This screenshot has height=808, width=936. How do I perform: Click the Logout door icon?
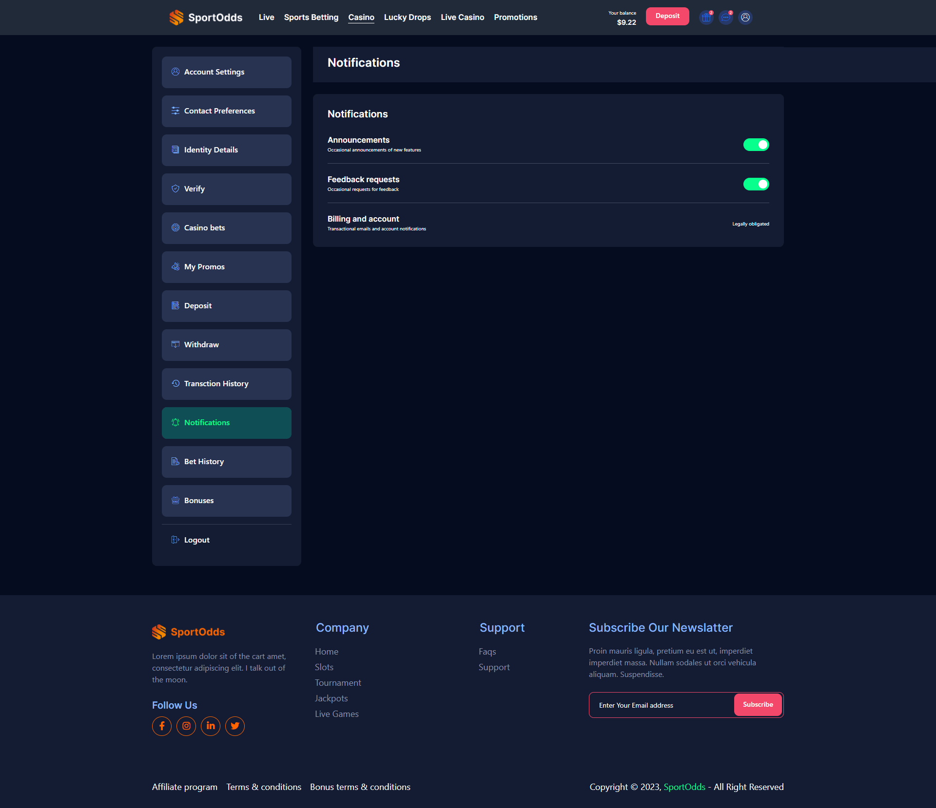[x=175, y=540]
